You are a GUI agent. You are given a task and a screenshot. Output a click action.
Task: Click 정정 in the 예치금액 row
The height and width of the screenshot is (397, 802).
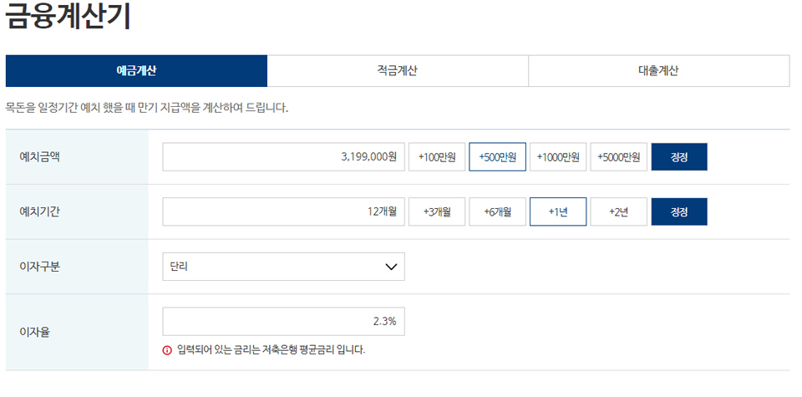coord(679,157)
